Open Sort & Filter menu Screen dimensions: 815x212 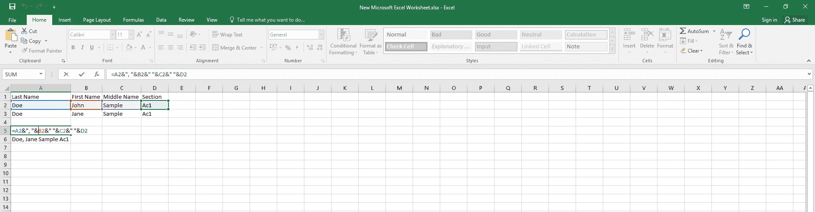coord(726,42)
